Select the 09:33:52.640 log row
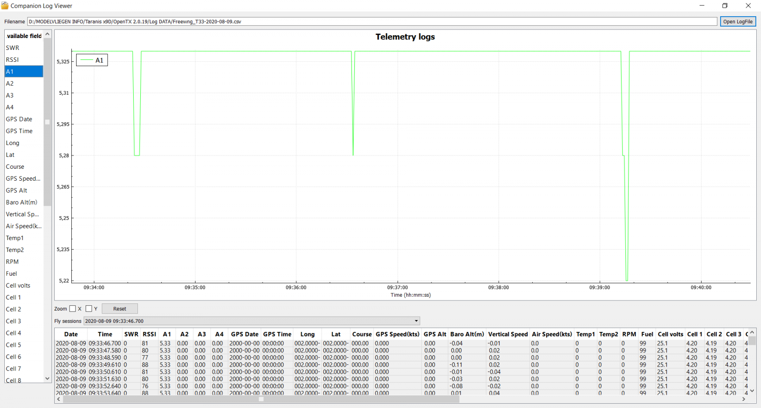The image size is (761, 408). pos(402,386)
